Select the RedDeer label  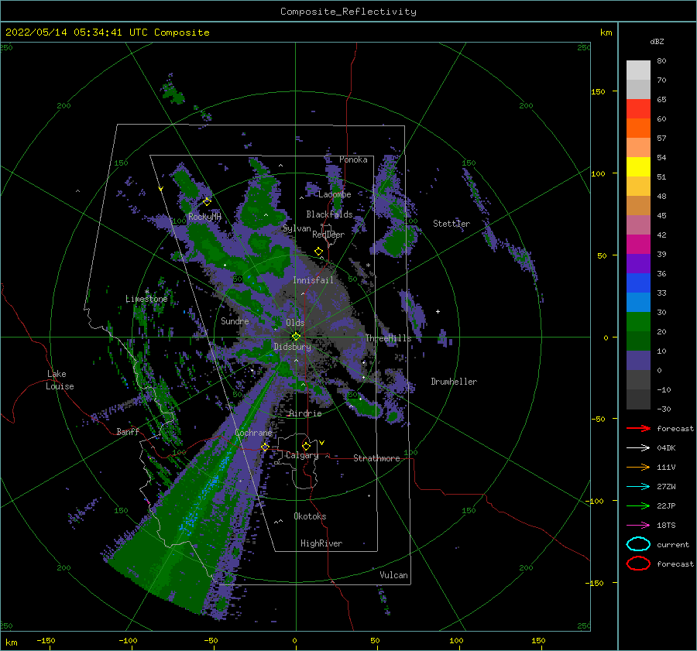point(328,235)
